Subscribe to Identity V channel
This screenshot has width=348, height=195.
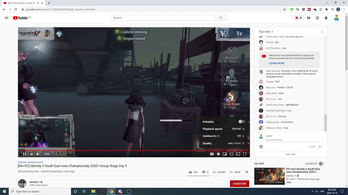coord(240,184)
